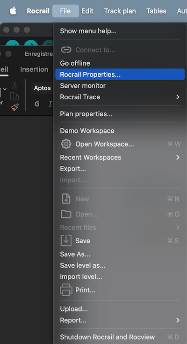Toggle the italic I formatting button
Image resolution: width=187 pixels, height=344 pixels.
[50, 104]
